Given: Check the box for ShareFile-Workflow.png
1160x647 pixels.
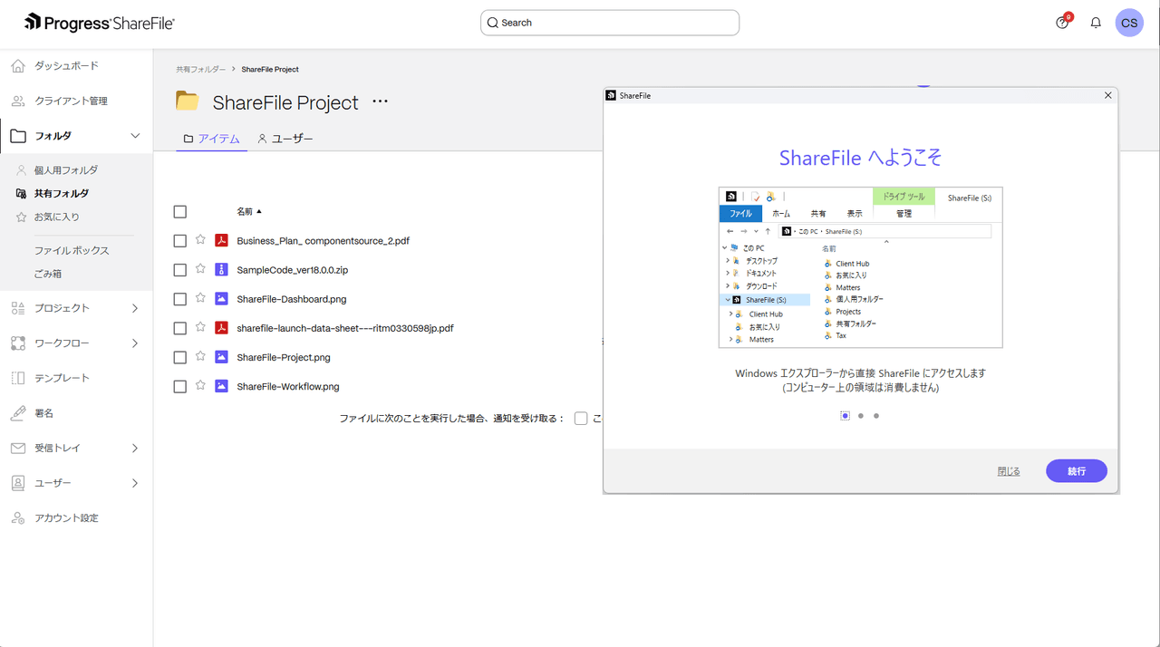Looking at the screenshot, I should pyautogui.click(x=179, y=386).
